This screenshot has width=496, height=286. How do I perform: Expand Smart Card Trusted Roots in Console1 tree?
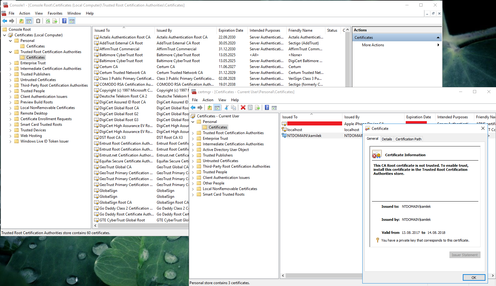click(11, 125)
